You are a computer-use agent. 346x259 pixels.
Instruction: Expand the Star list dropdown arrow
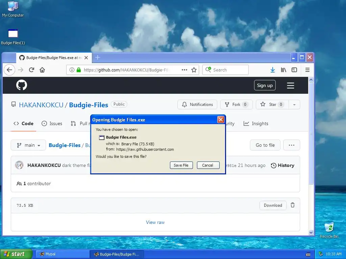click(x=294, y=105)
